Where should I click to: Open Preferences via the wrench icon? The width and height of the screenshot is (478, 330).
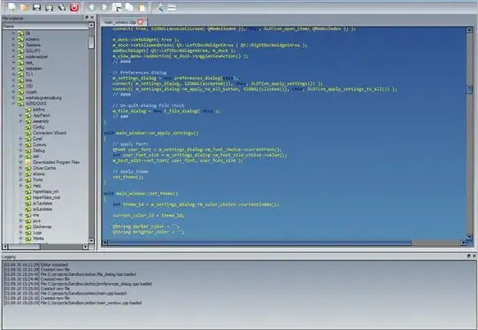point(159,7)
